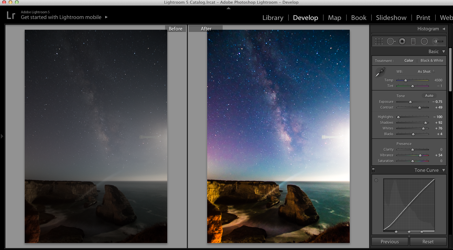
Task: Toggle the Tone Curve panel on/off switch
Action: tap(373, 170)
